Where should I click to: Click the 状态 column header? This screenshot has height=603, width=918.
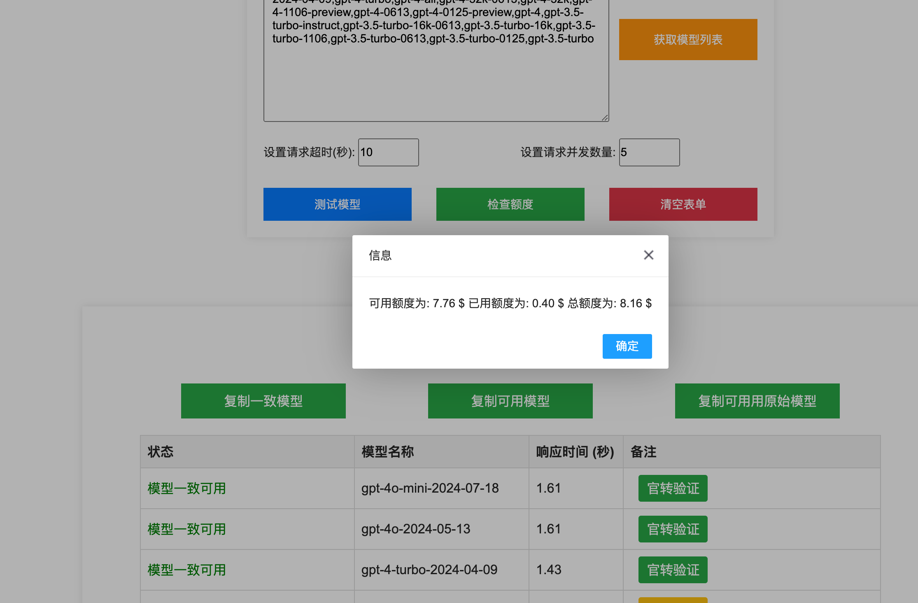pyautogui.click(x=247, y=452)
